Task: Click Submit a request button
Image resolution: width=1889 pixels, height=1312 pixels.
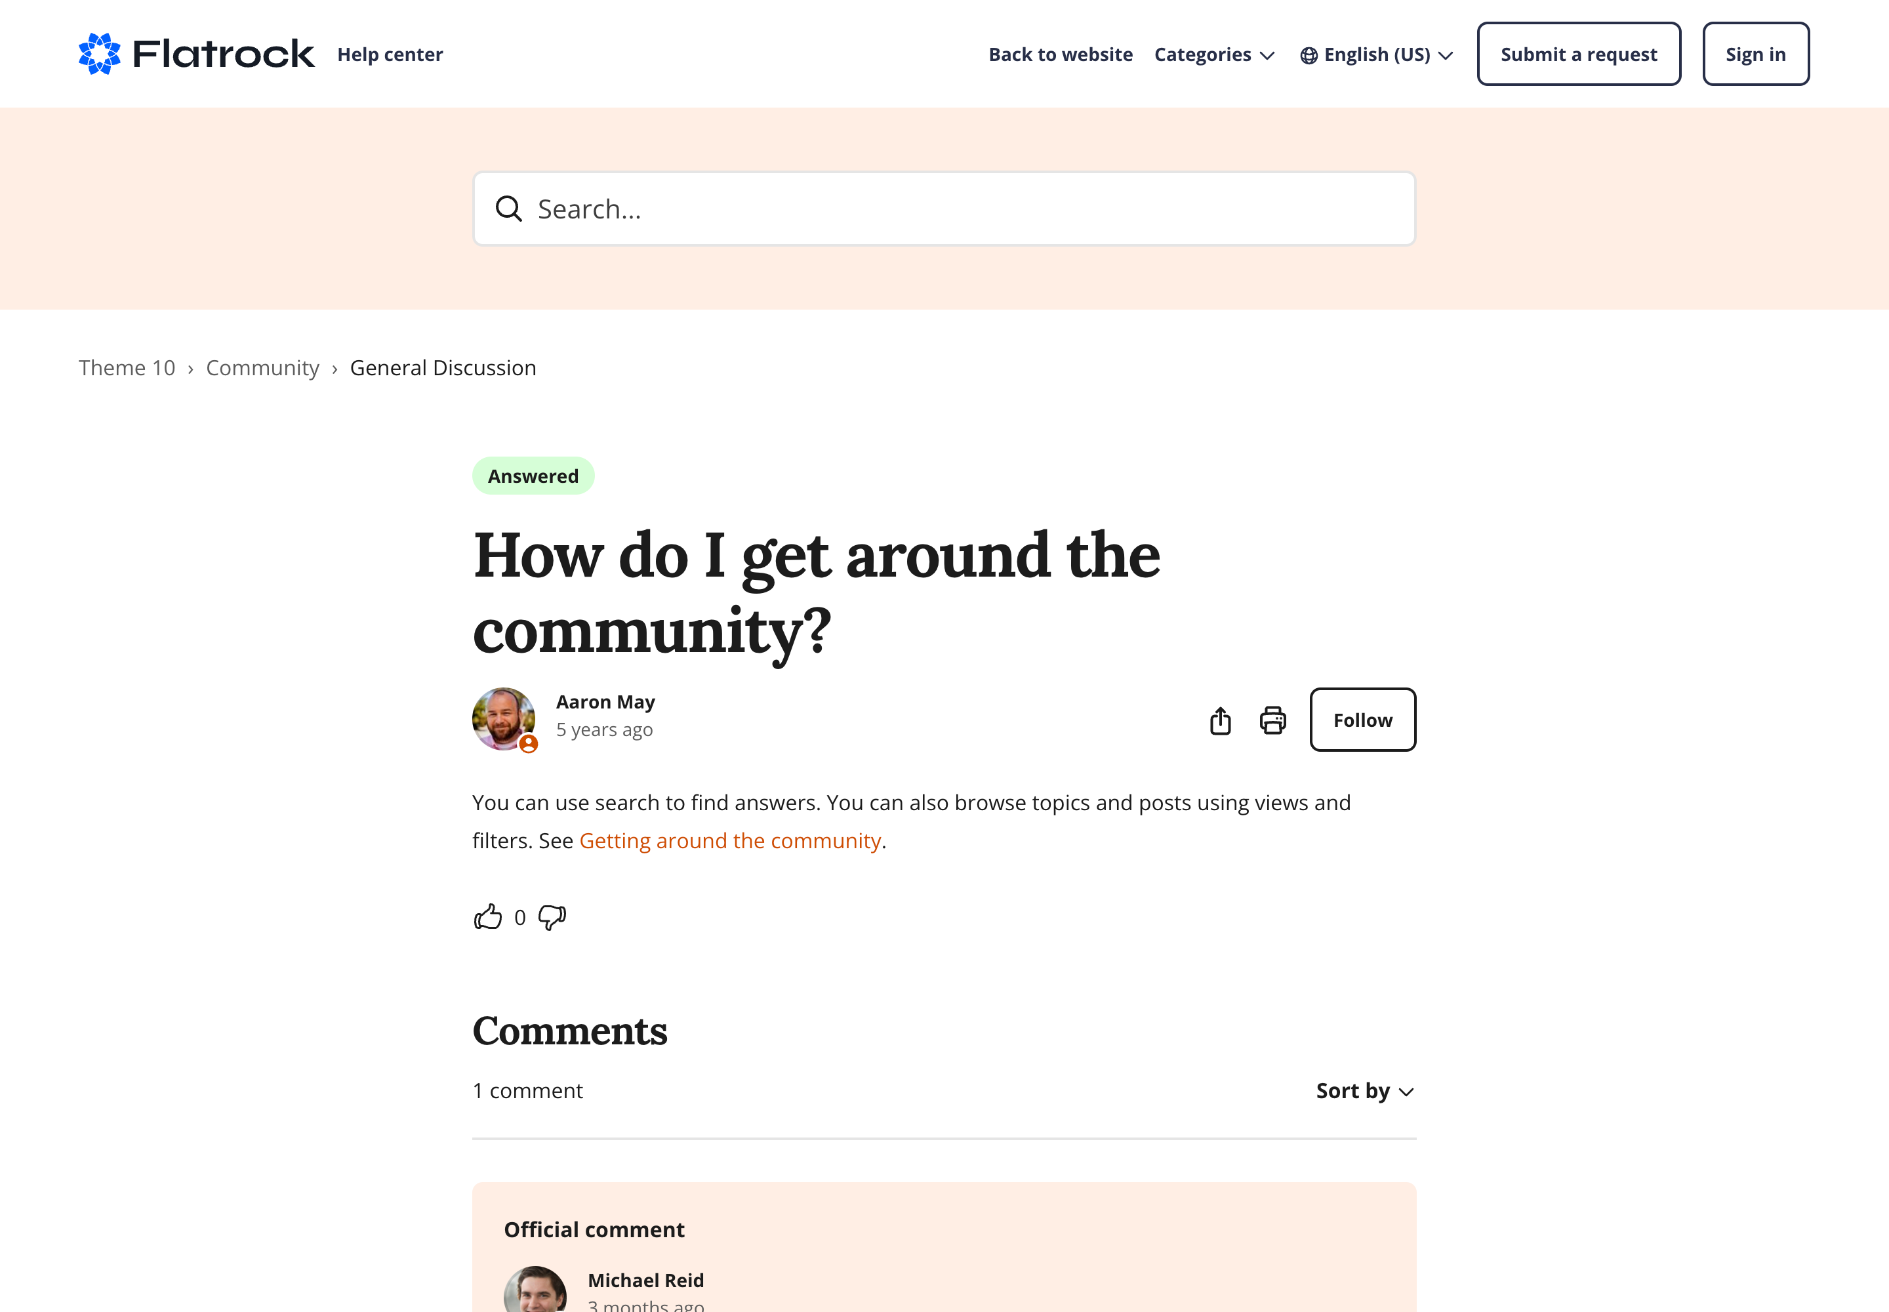Action: tap(1578, 54)
